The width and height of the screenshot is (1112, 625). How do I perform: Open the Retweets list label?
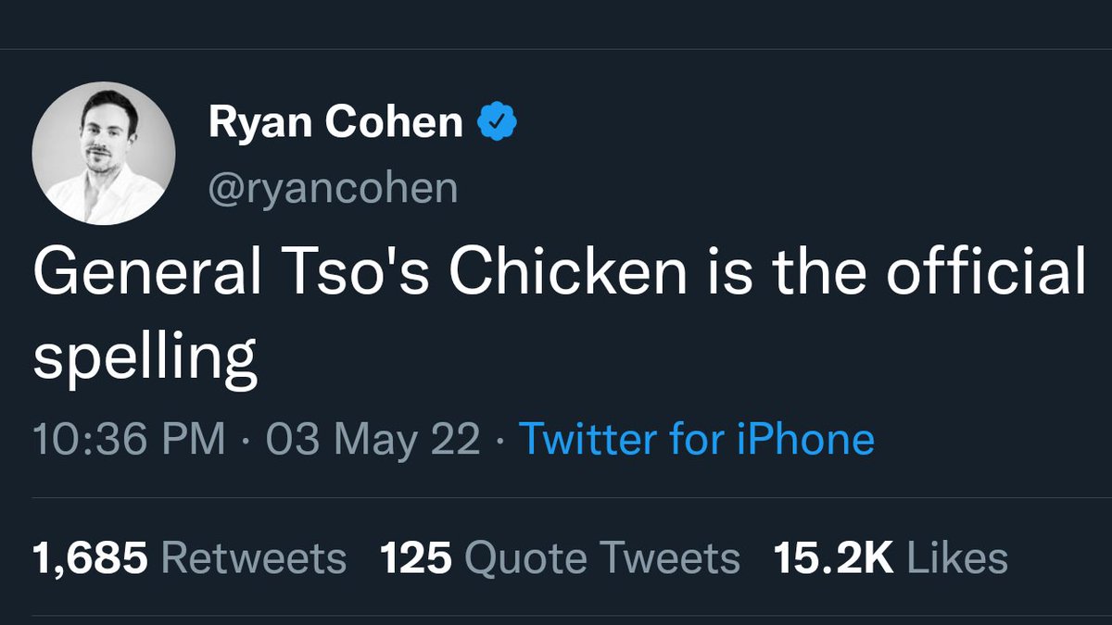pos(254,557)
